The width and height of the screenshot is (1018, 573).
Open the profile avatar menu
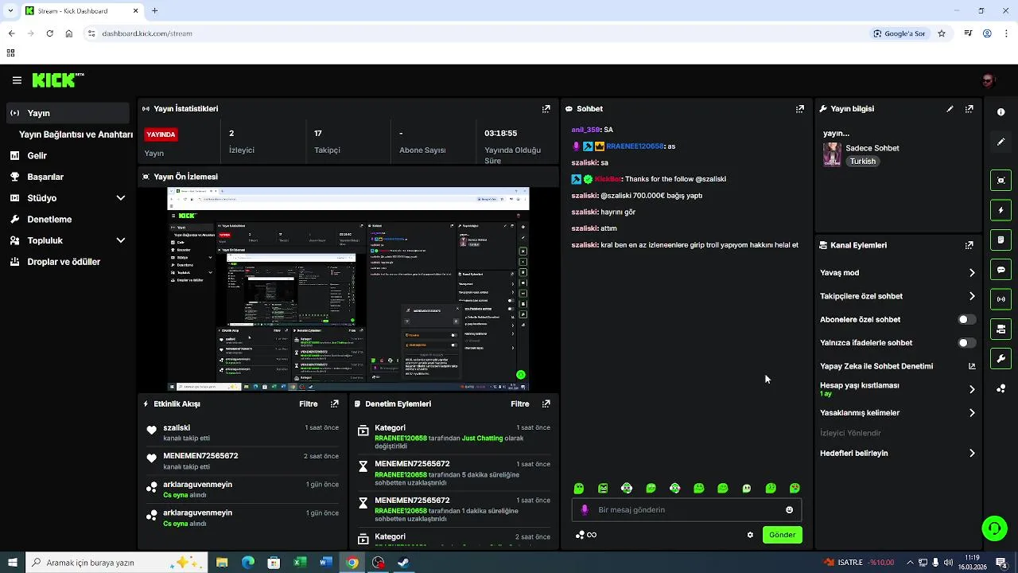tap(989, 80)
